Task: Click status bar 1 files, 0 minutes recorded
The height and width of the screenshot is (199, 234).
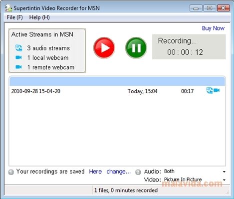Action: pos(126,190)
